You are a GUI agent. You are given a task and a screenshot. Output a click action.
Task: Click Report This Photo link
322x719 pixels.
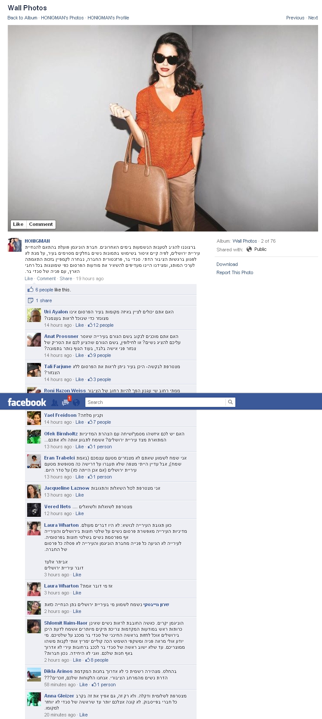pyautogui.click(x=235, y=272)
